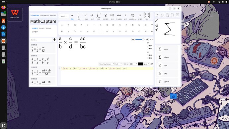The height and width of the screenshot is (129, 229).
Task: Select the 初中数学 level tab
Action: [x=41, y=28]
